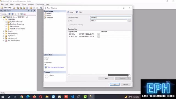This screenshot has width=176, height=99.
Task: Click the Connect Object Explorer icon
Action: click(x=10, y=14)
